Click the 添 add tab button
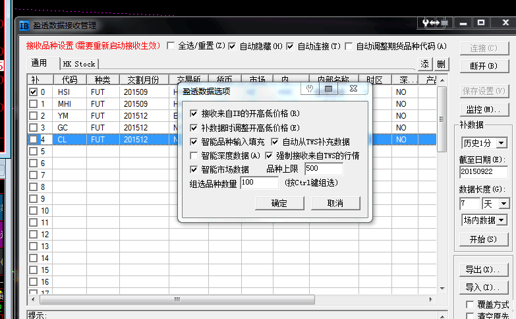 (425, 64)
